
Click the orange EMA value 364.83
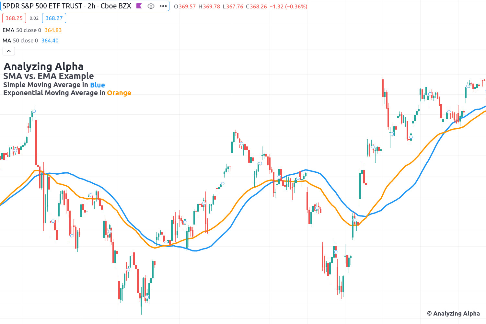pos(53,30)
